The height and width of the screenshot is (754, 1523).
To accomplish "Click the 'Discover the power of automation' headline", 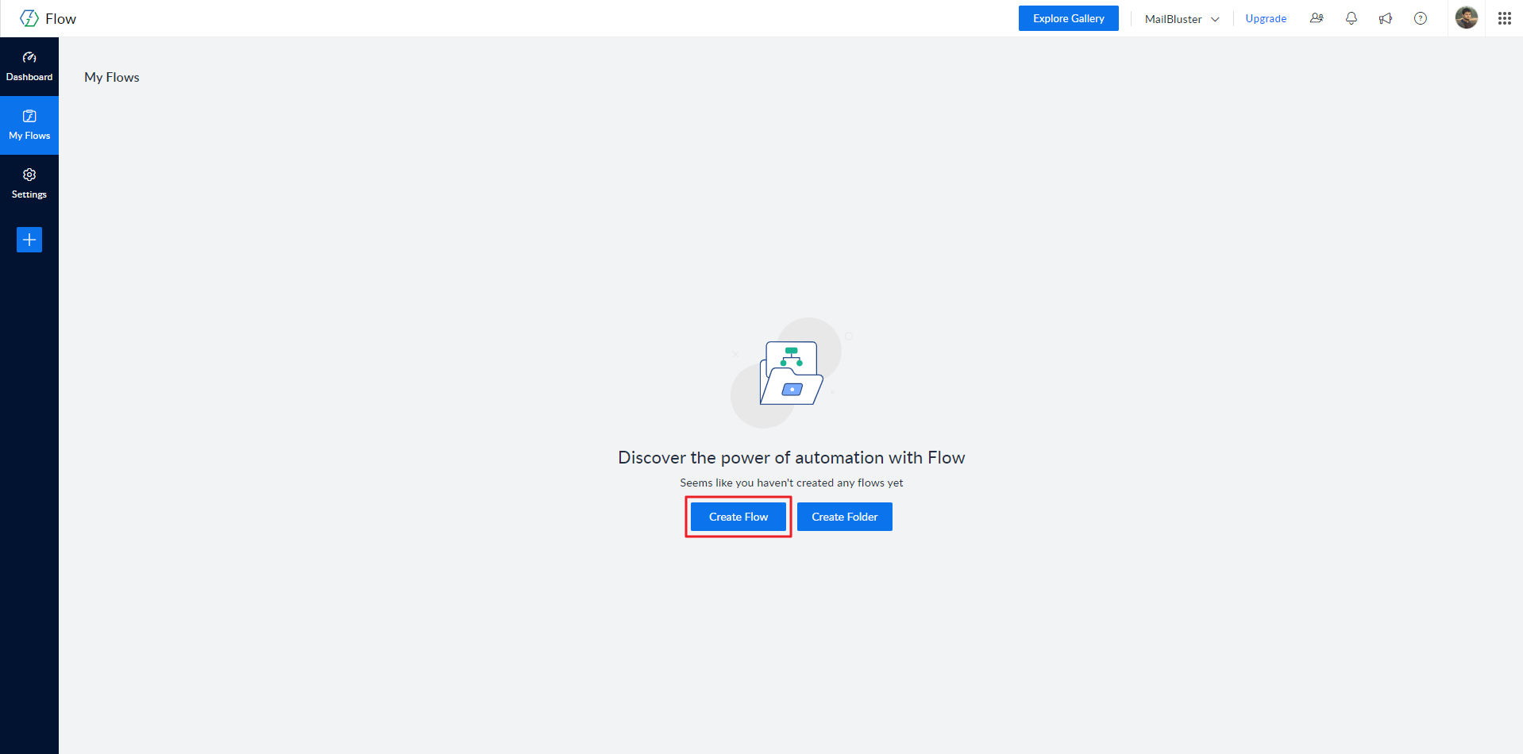I will click(791, 458).
